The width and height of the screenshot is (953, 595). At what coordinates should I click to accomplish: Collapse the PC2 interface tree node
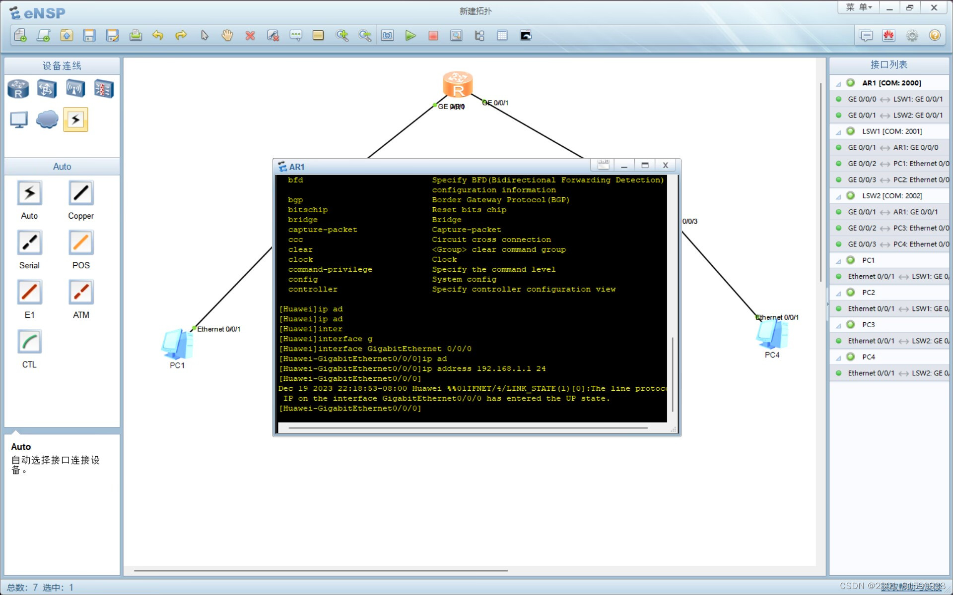click(x=838, y=294)
